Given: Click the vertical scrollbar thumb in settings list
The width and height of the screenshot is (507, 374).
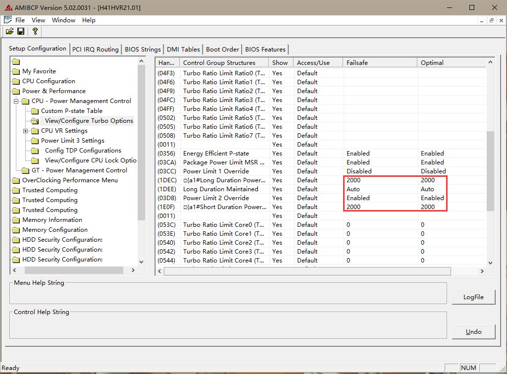Looking at the screenshot, I should click(490, 171).
